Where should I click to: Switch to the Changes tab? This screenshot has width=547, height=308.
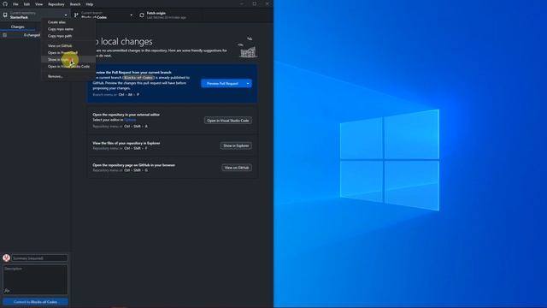click(x=17, y=27)
